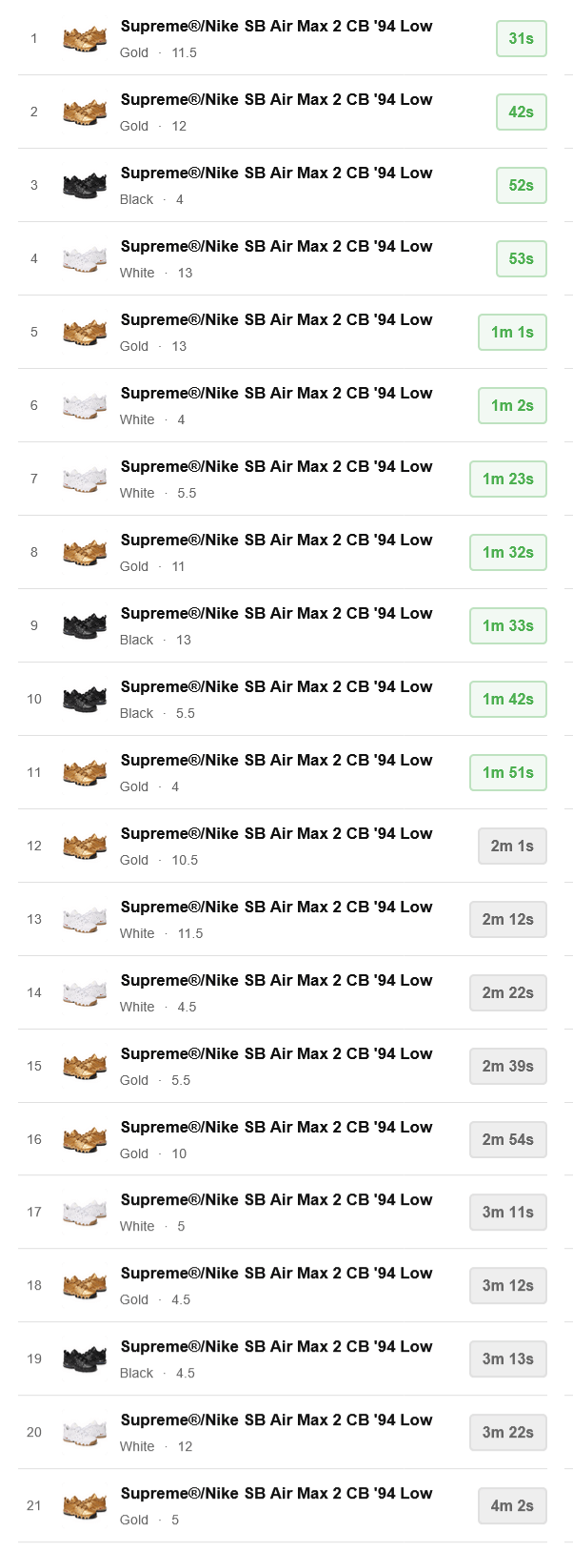Viewport: 573px width, 1551px height.
Task: Click the 1m 51s time badge
Action: point(507,773)
